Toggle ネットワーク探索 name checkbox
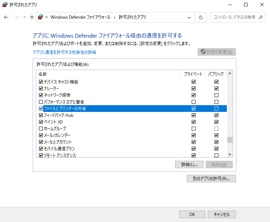 tap(41, 95)
